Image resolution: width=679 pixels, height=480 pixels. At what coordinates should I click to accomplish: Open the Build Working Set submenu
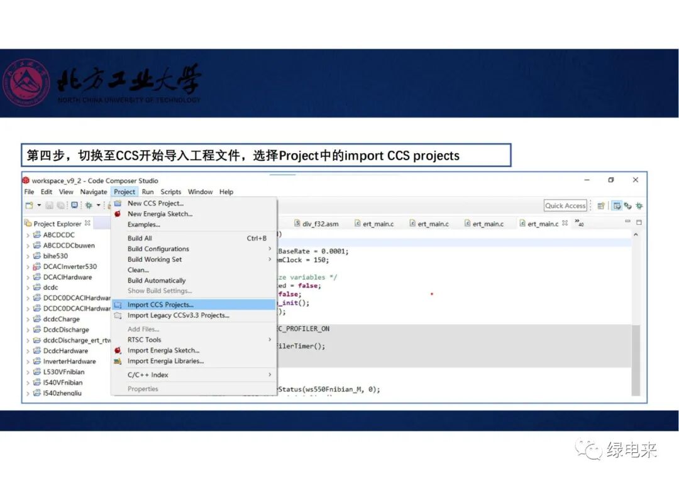pos(194,259)
